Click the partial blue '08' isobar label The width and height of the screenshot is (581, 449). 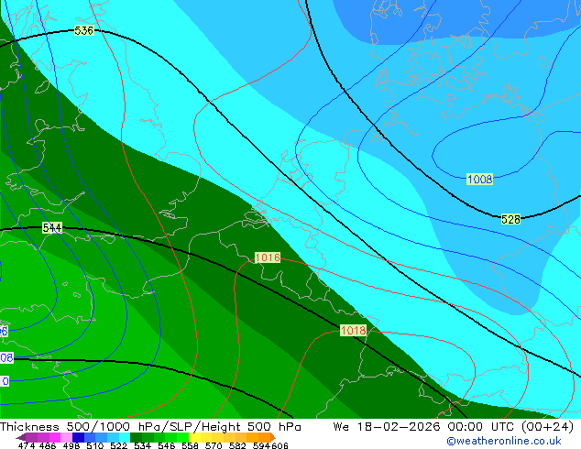tap(6, 358)
